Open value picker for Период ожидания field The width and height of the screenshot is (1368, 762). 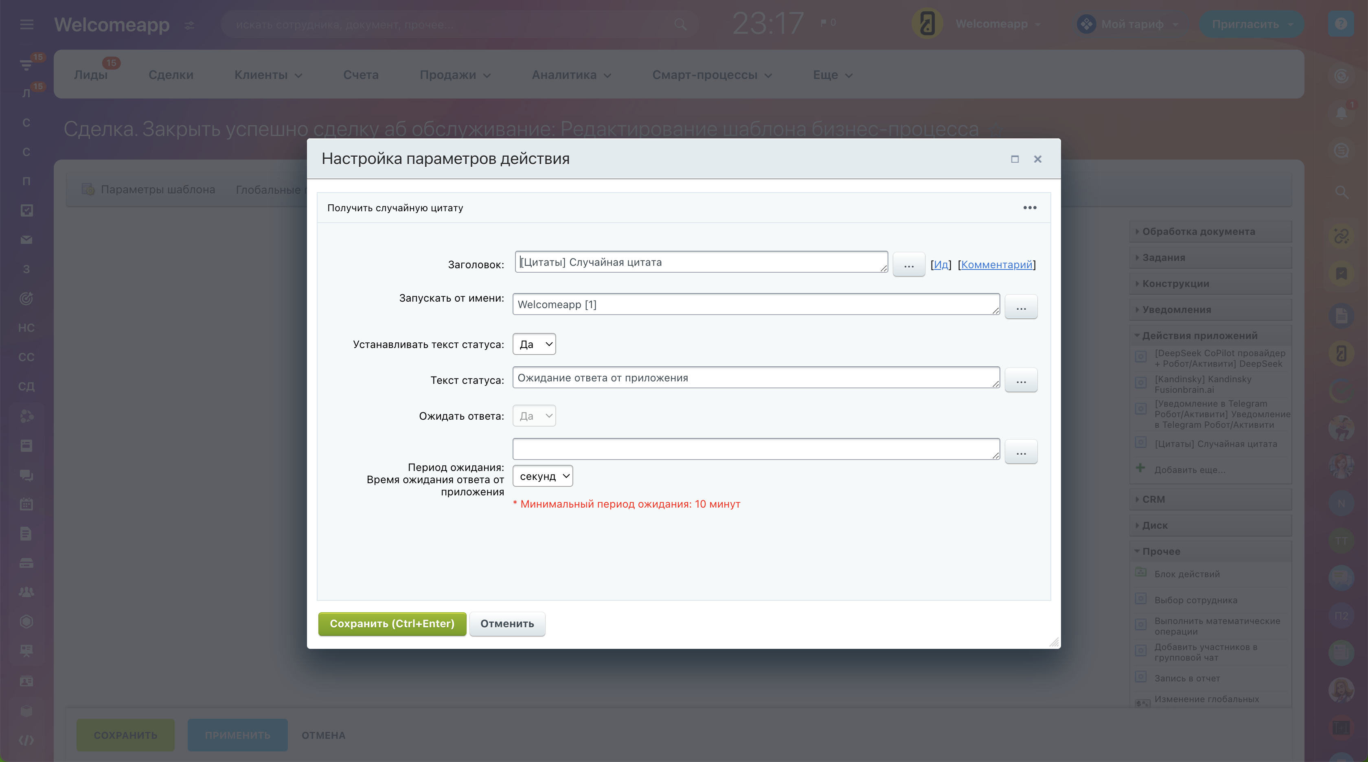pyautogui.click(x=1021, y=452)
